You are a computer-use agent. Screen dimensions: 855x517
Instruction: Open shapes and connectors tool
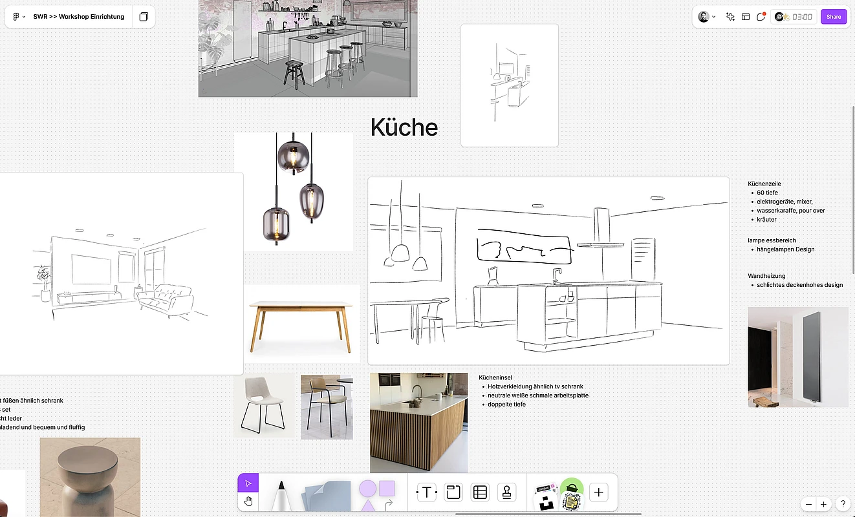point(377,494)
